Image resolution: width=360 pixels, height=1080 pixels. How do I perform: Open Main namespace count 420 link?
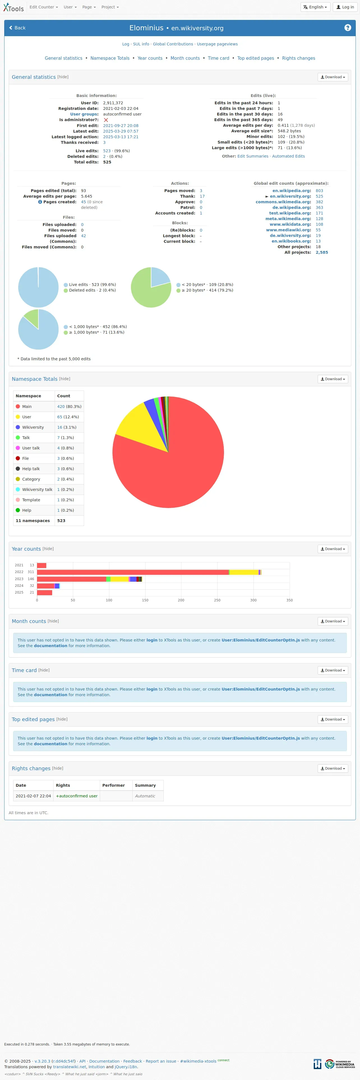pos(61,407)
